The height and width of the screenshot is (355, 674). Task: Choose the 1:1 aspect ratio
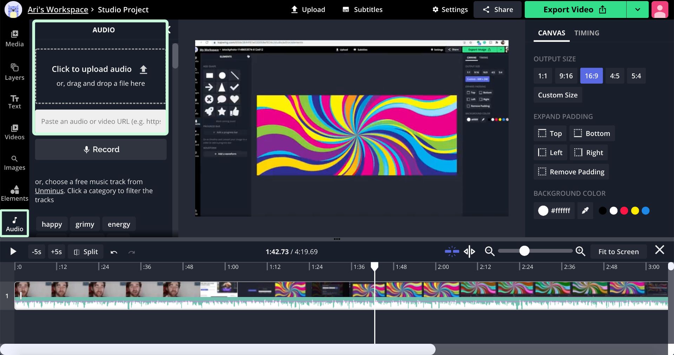click(x=542, y=76)
